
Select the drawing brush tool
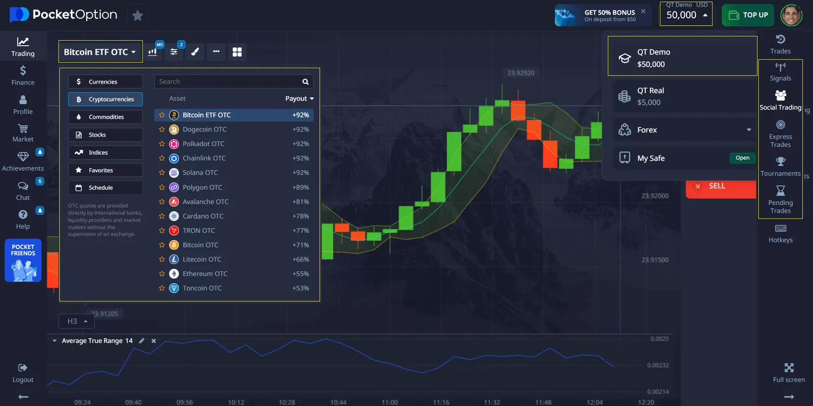click(x=195, y=52)
